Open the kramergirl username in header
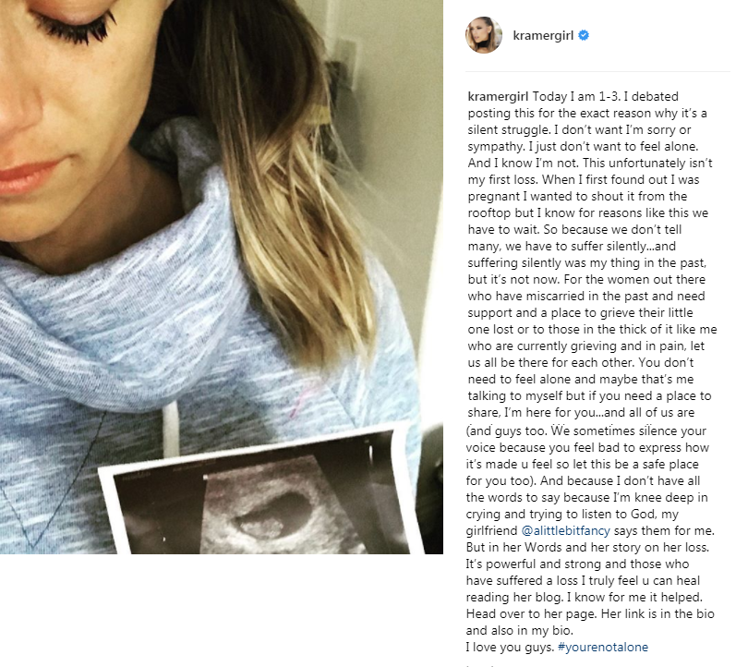The height and width of the screenshot is (667, 748). pyautogui.click(x=543, y=36)
